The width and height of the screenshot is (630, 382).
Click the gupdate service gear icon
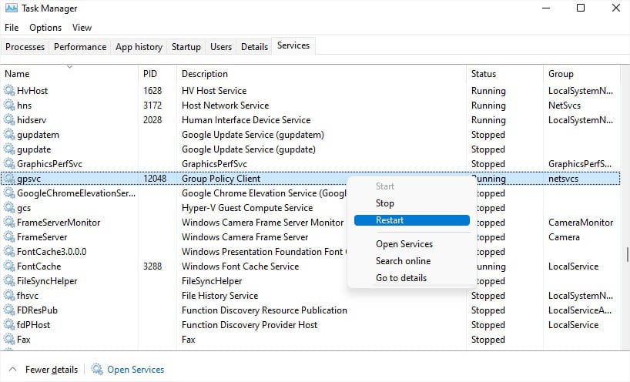click(x=9, y=149)
